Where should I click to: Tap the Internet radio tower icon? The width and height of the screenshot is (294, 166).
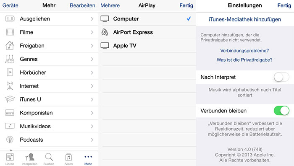coord(10,86)
